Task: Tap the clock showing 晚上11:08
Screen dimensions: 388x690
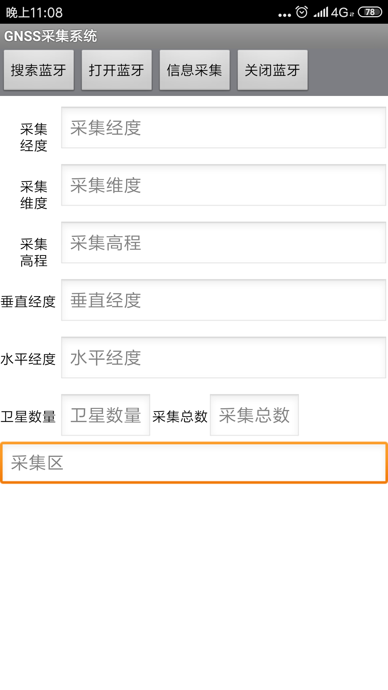Action: tap(34, 13)
